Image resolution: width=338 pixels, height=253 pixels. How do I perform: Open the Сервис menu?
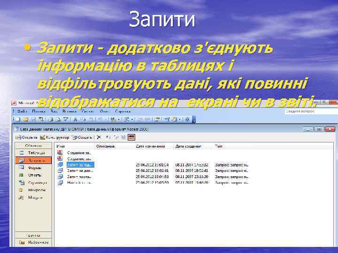88,112
